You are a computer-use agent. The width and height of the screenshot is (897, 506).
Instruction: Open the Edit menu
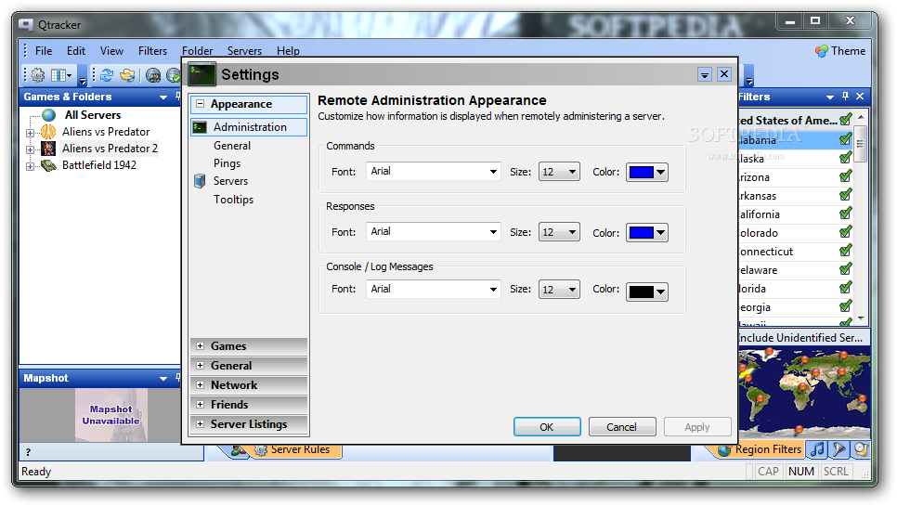pyautogui.click(x=75, y=51)
